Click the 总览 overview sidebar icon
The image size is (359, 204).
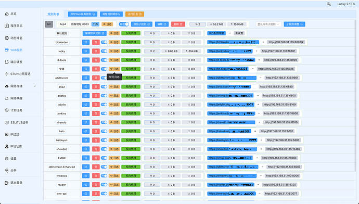(7, 14)
